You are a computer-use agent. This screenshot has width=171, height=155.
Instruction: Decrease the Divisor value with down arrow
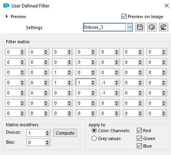coord(48,134)
